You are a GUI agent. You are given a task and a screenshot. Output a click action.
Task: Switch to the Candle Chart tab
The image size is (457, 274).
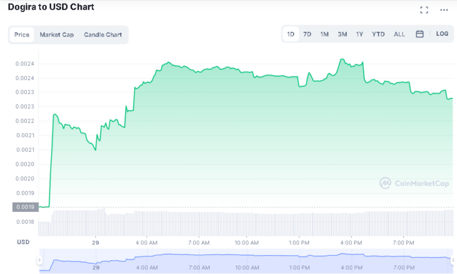pos(103,35)
